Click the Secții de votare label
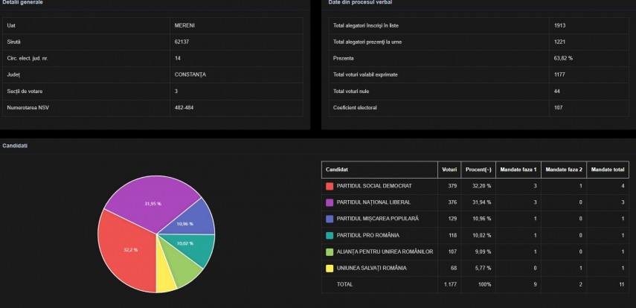This screenshot has height=308, width=636. point(25,92)
